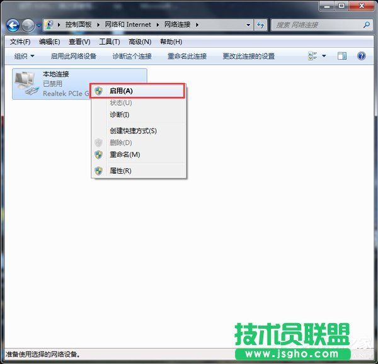Image resolution: width=378 pixels, height=364 pixels.
Task: Open help with the question mark icon
Action: tap(362, 56)
